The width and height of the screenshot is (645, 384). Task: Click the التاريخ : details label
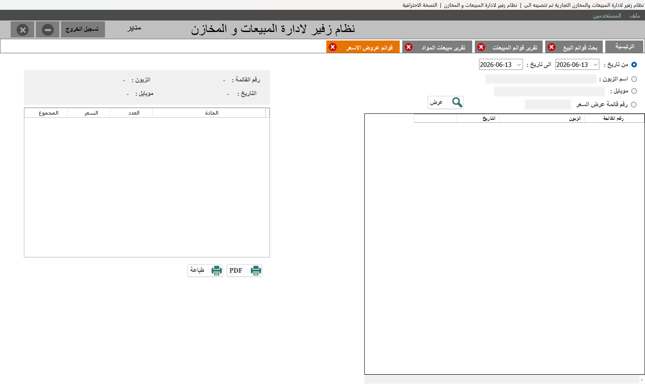pos(247,93)
